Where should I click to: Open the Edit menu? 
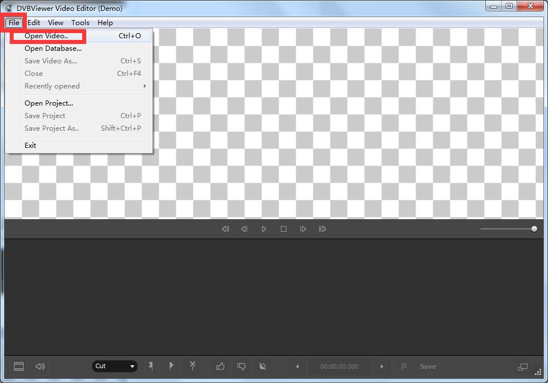pos(33,22)
